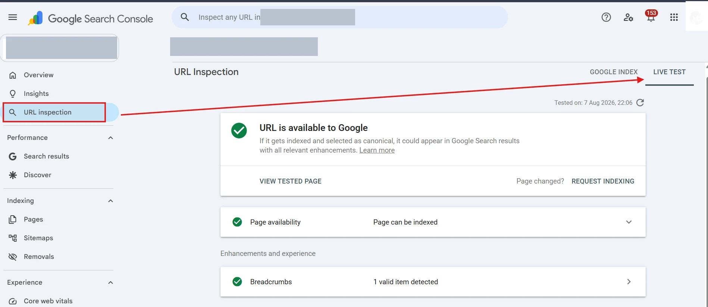
Task: Click the account avatar at top right
Action: (696, 17)
